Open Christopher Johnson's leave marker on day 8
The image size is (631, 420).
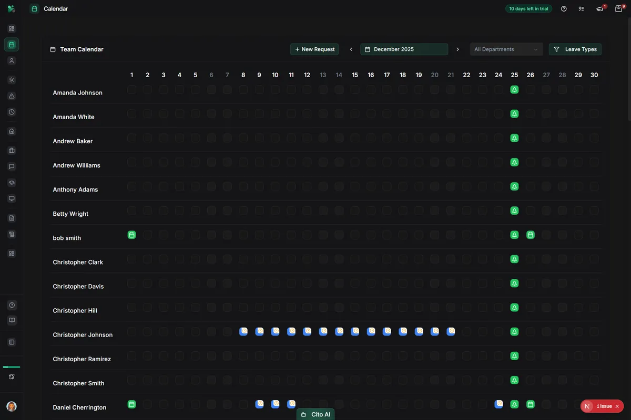[243, 331]
